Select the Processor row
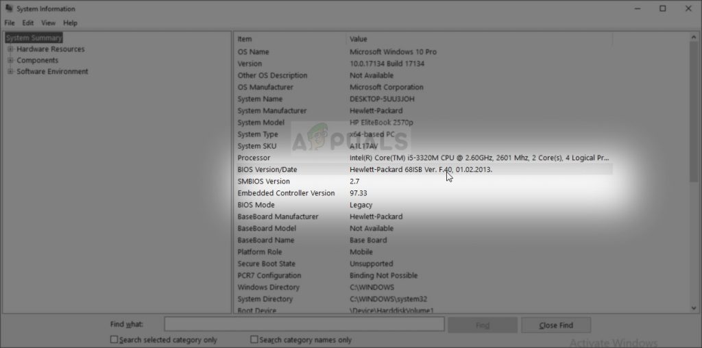The image size is (702, 348). coord(423,158)
